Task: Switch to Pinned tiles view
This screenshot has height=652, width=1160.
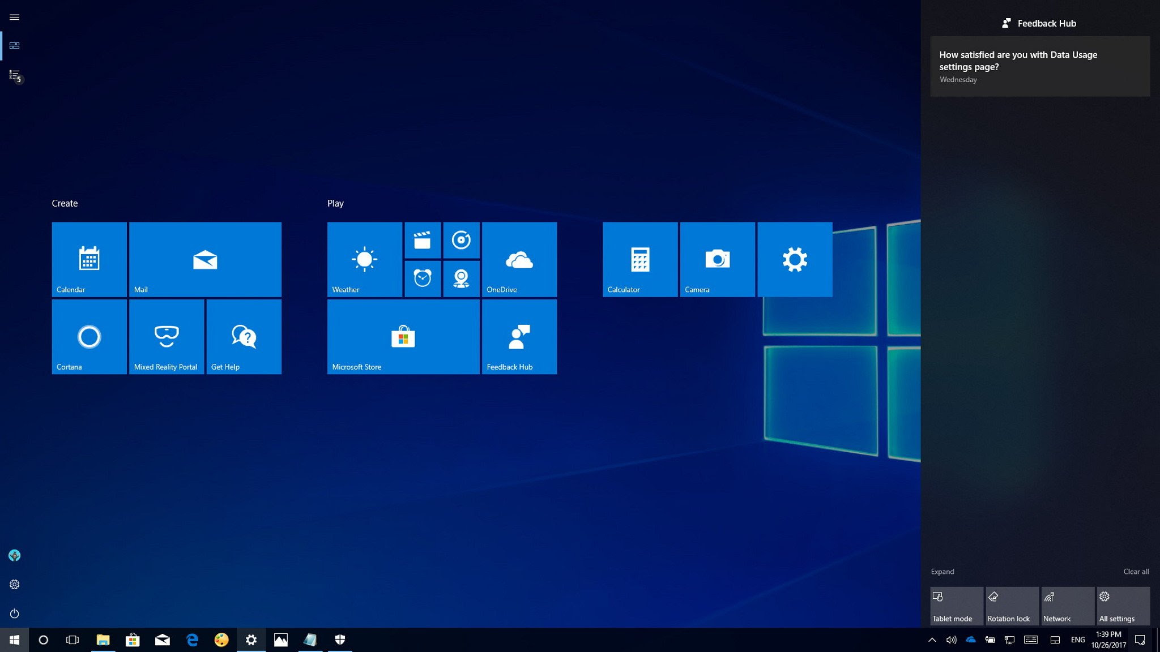Action: tap(15, 45)
